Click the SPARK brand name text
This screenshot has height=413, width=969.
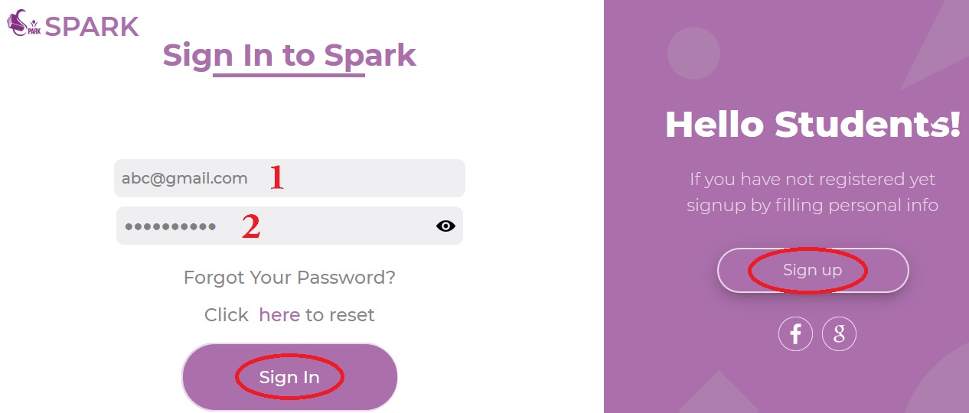pos(92,26)
